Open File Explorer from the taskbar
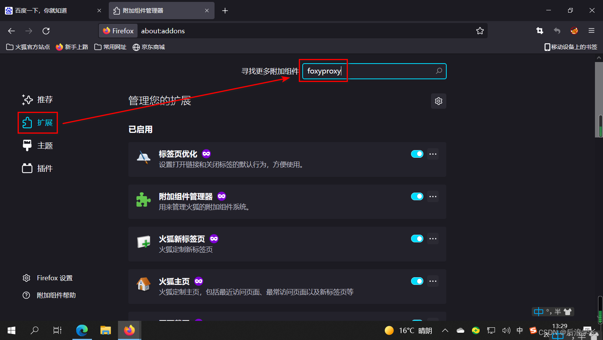Viewport: 603px width, 340px height. tap(106, 330)
